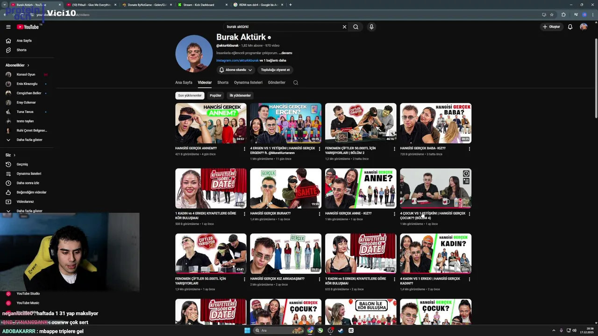The height and width of the screenshot is (336, 598).
Task: Search within channel magnifier icon
Action: (296, 83)
